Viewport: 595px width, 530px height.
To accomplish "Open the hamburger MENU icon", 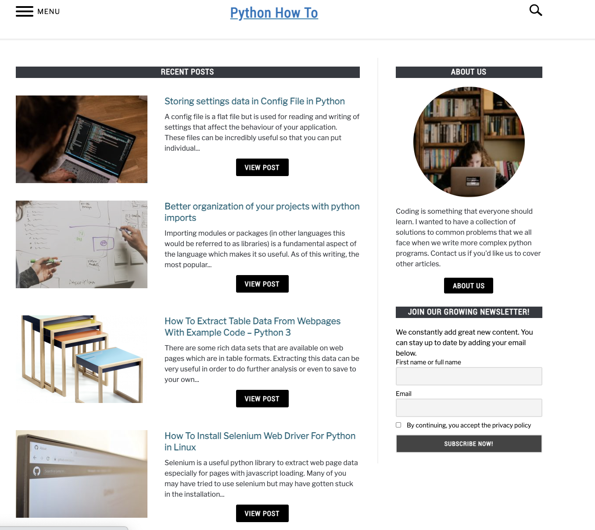I will point(25,11).
